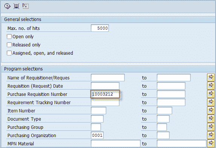This screenshot has width=216, height=148.
Task: Focus the MPN Material from field
Action: pyautogui.click(x=116, y=144)
